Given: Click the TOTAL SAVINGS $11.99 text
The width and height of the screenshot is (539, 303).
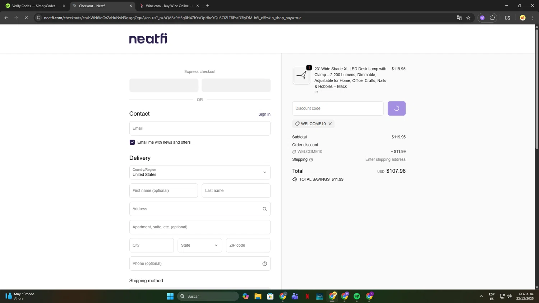Looking at the screenshot, I should click(321, 180).
